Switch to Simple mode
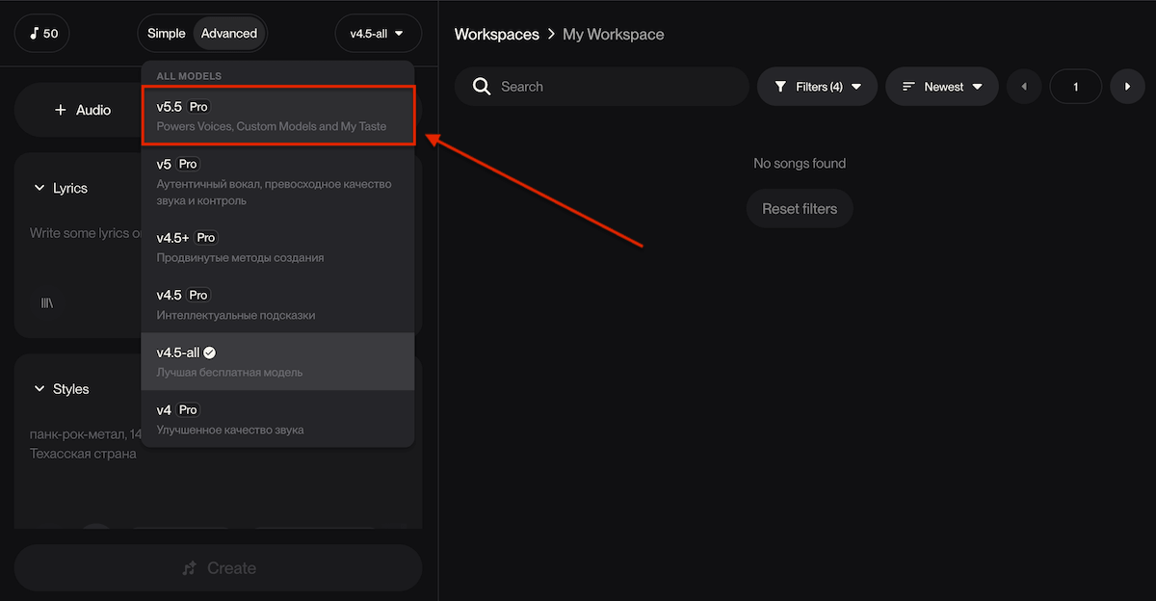Image resolution: width=1156 pixels, height=601 pixels. [x=167, y=34]
